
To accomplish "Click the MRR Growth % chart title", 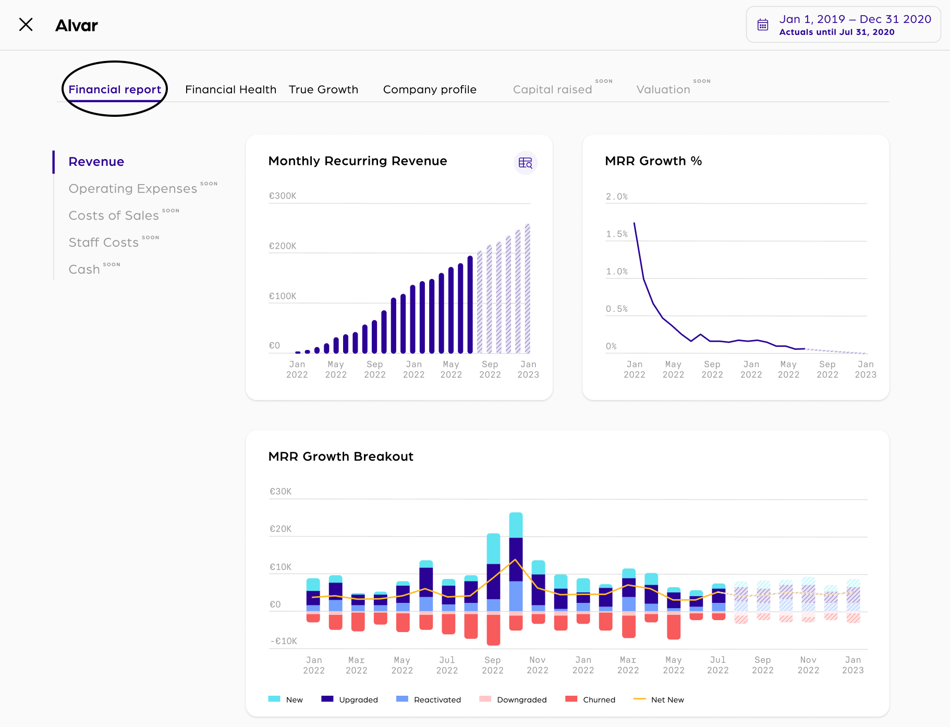I will (x=653, y=161).
